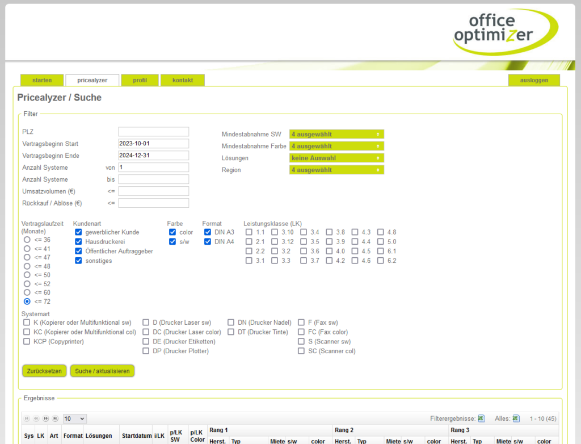Switch to the profil tab
This screenshot has height=444, width=581.
(140, 81)
